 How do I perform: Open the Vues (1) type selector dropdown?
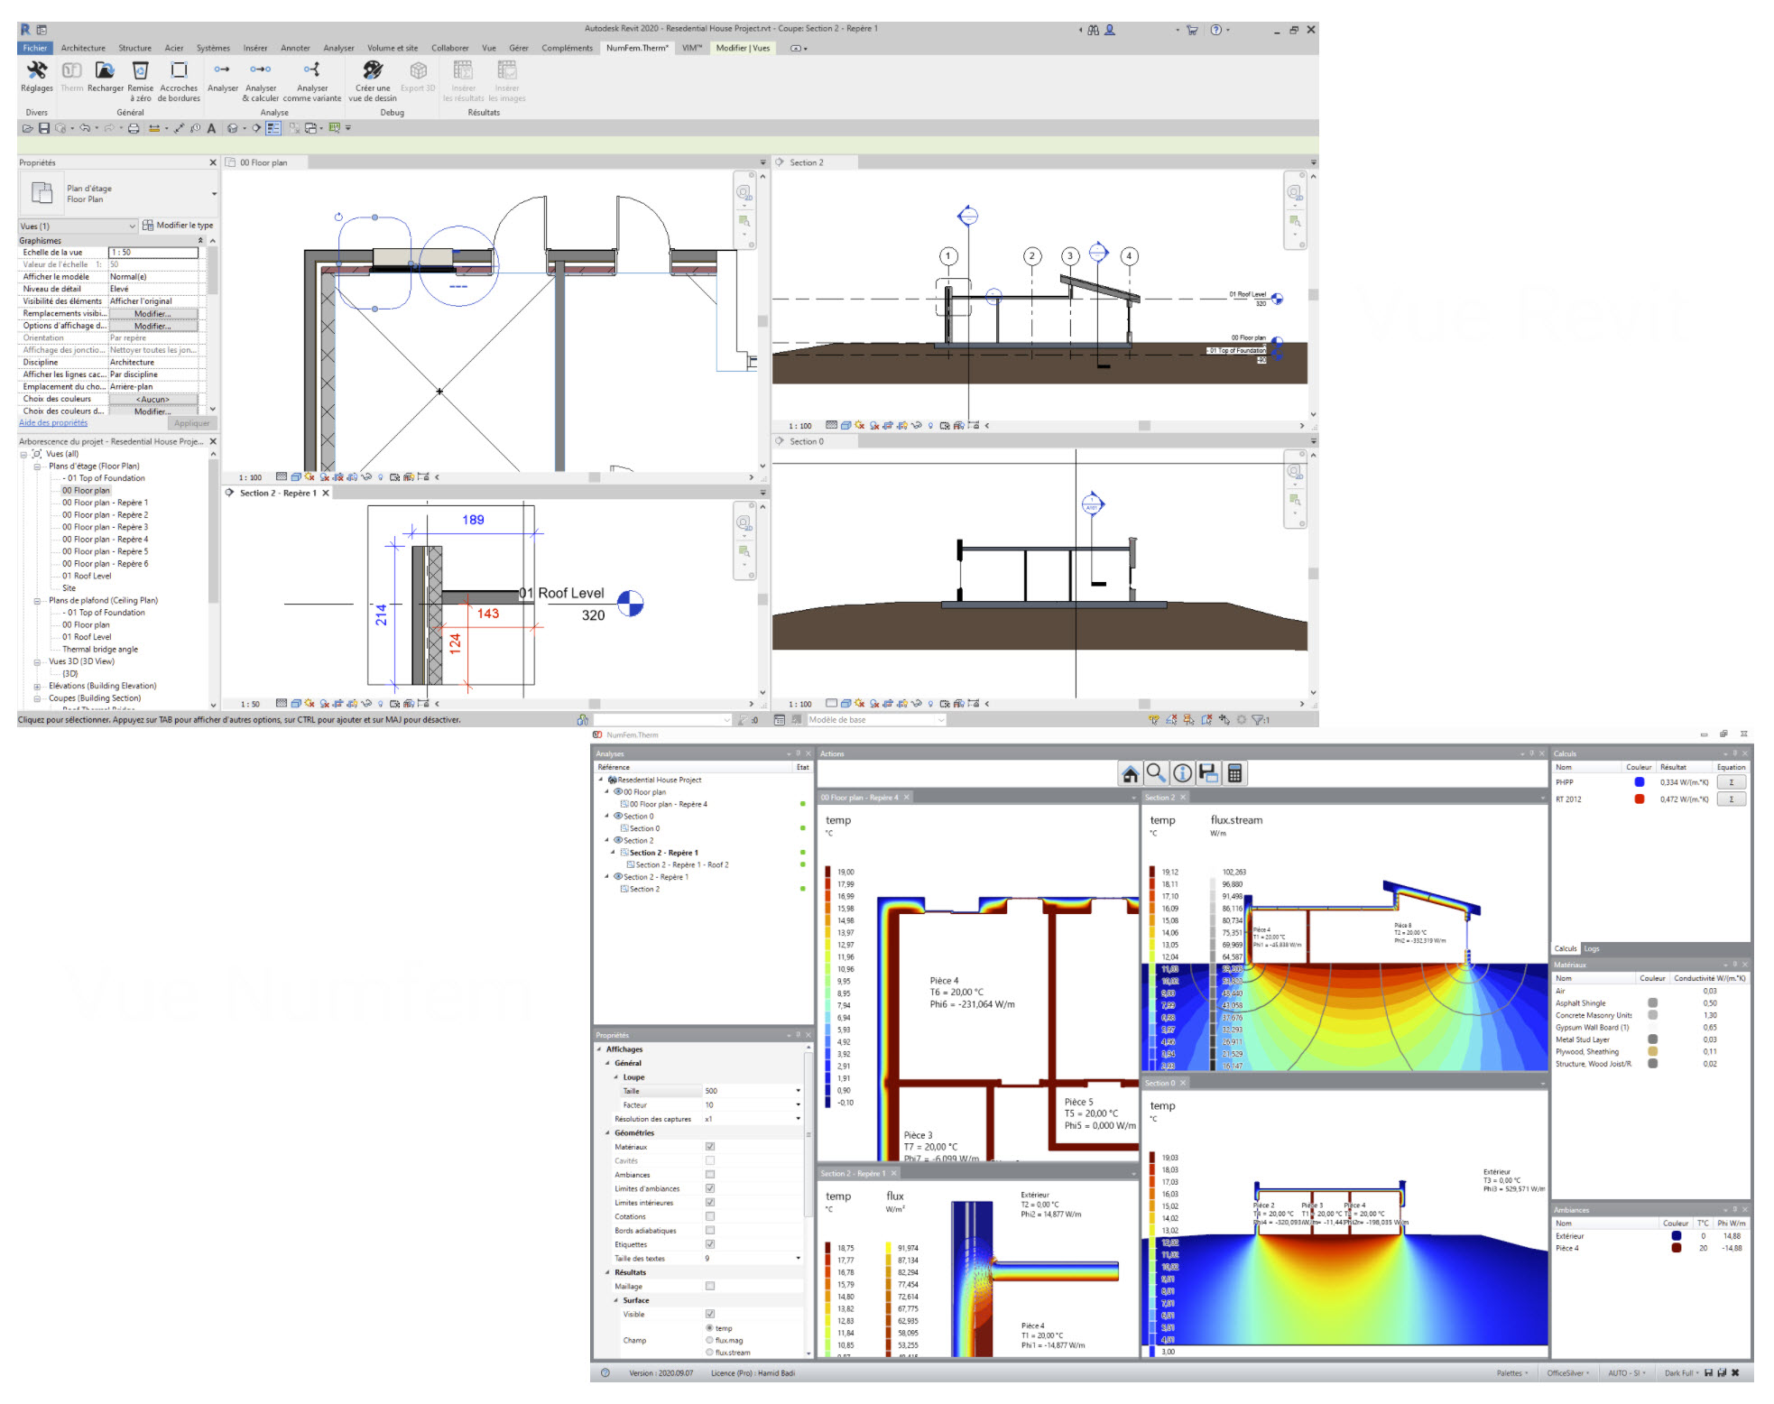(78, 226)
